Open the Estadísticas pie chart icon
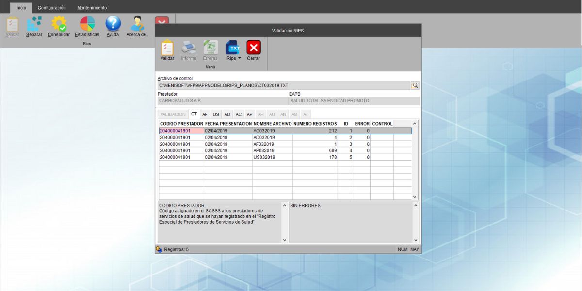 [x=87, y=26]
